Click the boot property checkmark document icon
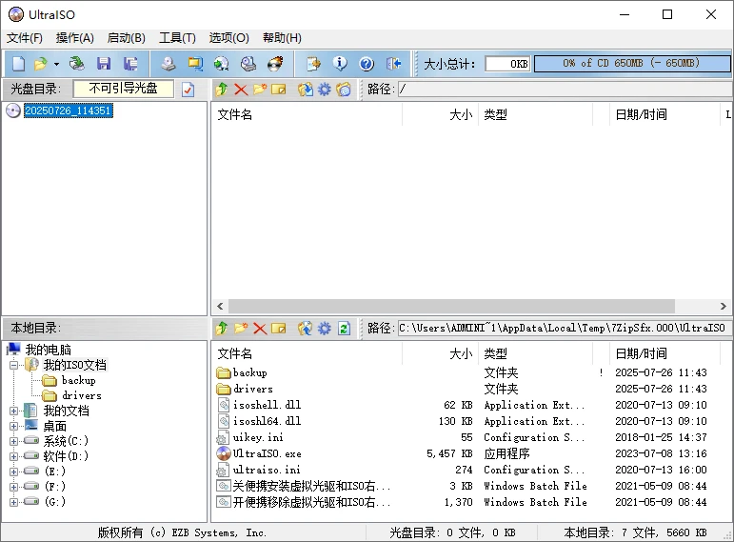The height and width of the screenshot is (542, 734). 188,89
